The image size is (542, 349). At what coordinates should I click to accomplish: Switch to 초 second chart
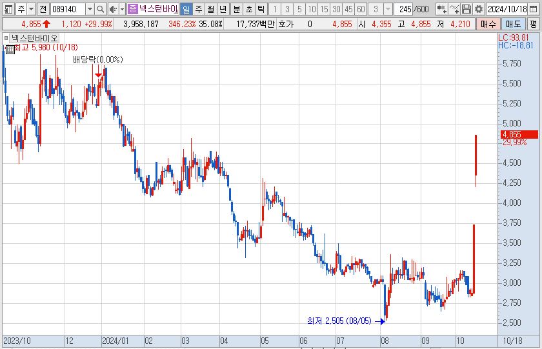point(249,9)
